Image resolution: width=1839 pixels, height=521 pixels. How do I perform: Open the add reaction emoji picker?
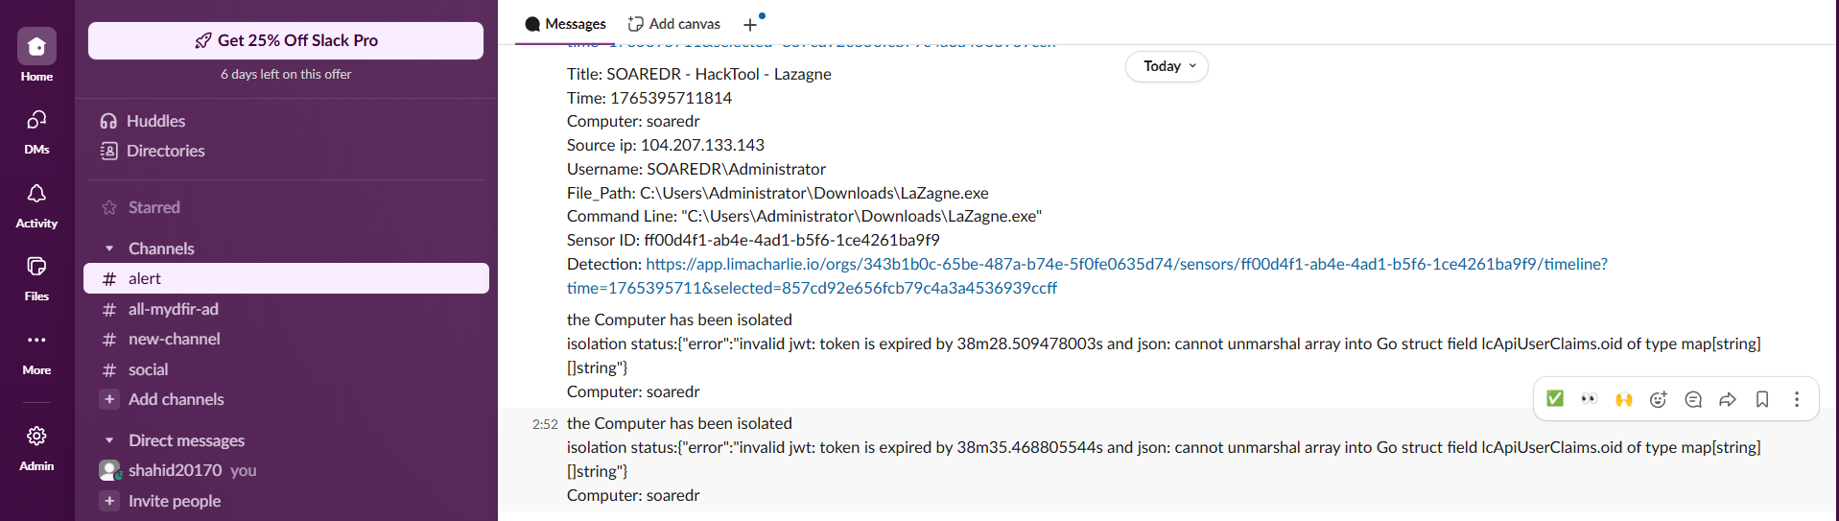click(x=1659, y=399)
